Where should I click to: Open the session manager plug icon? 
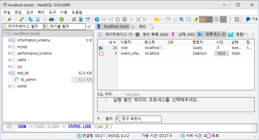click(9, 19)
